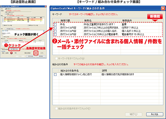This screenshot has height=119, width=166.
Task: Close the キーワード/組み合わせ条件 dialog
Action: coord(163,8)
